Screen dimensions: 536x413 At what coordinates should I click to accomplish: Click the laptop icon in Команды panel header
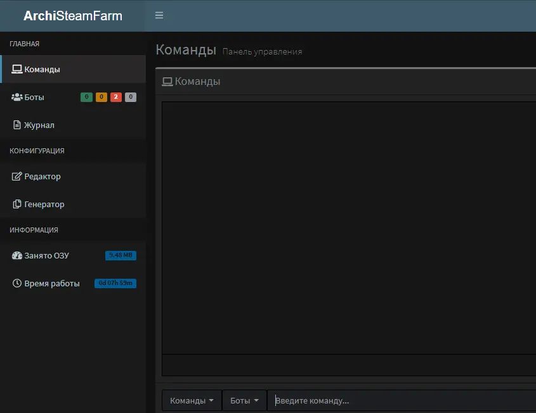click(x=167, y=82)
